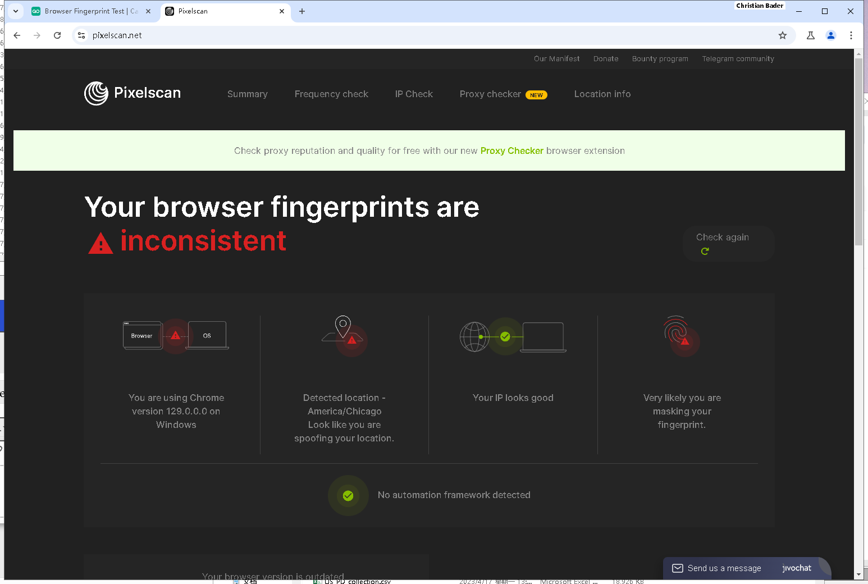
Task: Click the text 'You are using Chrome version 129.0.0.0 on Windows'
Action: tap(176, 411)
